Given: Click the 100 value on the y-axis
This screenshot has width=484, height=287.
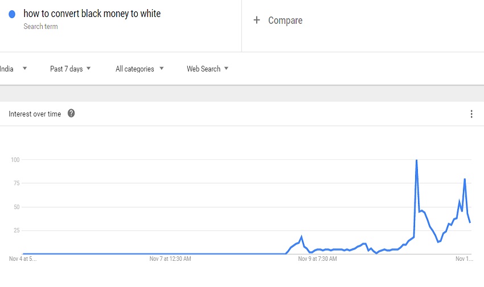Looking at the screenshot, I should [15, 160].
